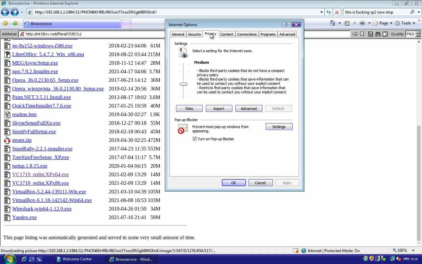Image resolution: width=422 pixels, height=264 pixels.
Task: Click the Browservice clipboard icon
Action: [x=385, y=34]
